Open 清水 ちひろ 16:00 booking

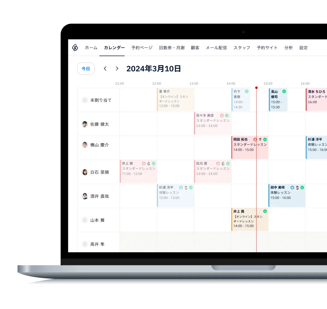[316, 99]
